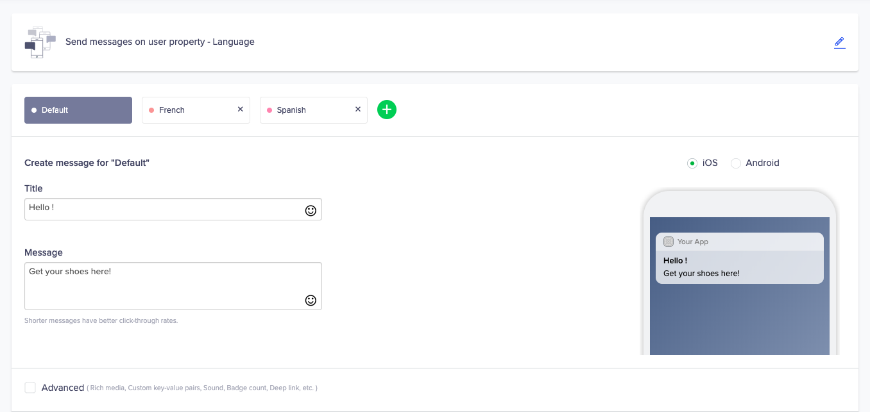Select the iOS preview radio button
This screenshot has height=412, width=870.
[x=692, y=163]
